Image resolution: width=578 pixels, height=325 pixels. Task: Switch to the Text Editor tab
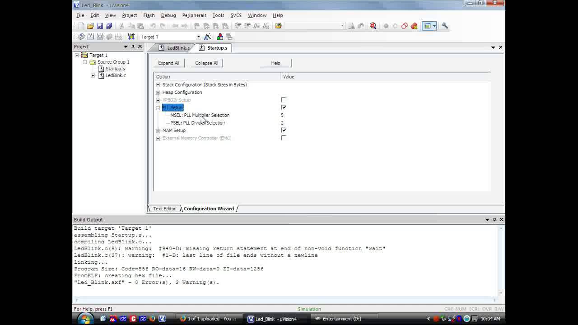click(164, 209)
